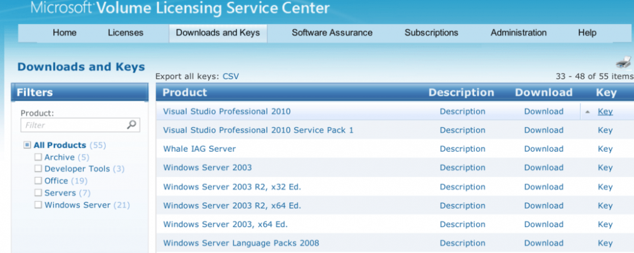Image resolution: width=634 pixels, height=253 pixels.
Task: Click the Key column header
Action: point(606,92)
